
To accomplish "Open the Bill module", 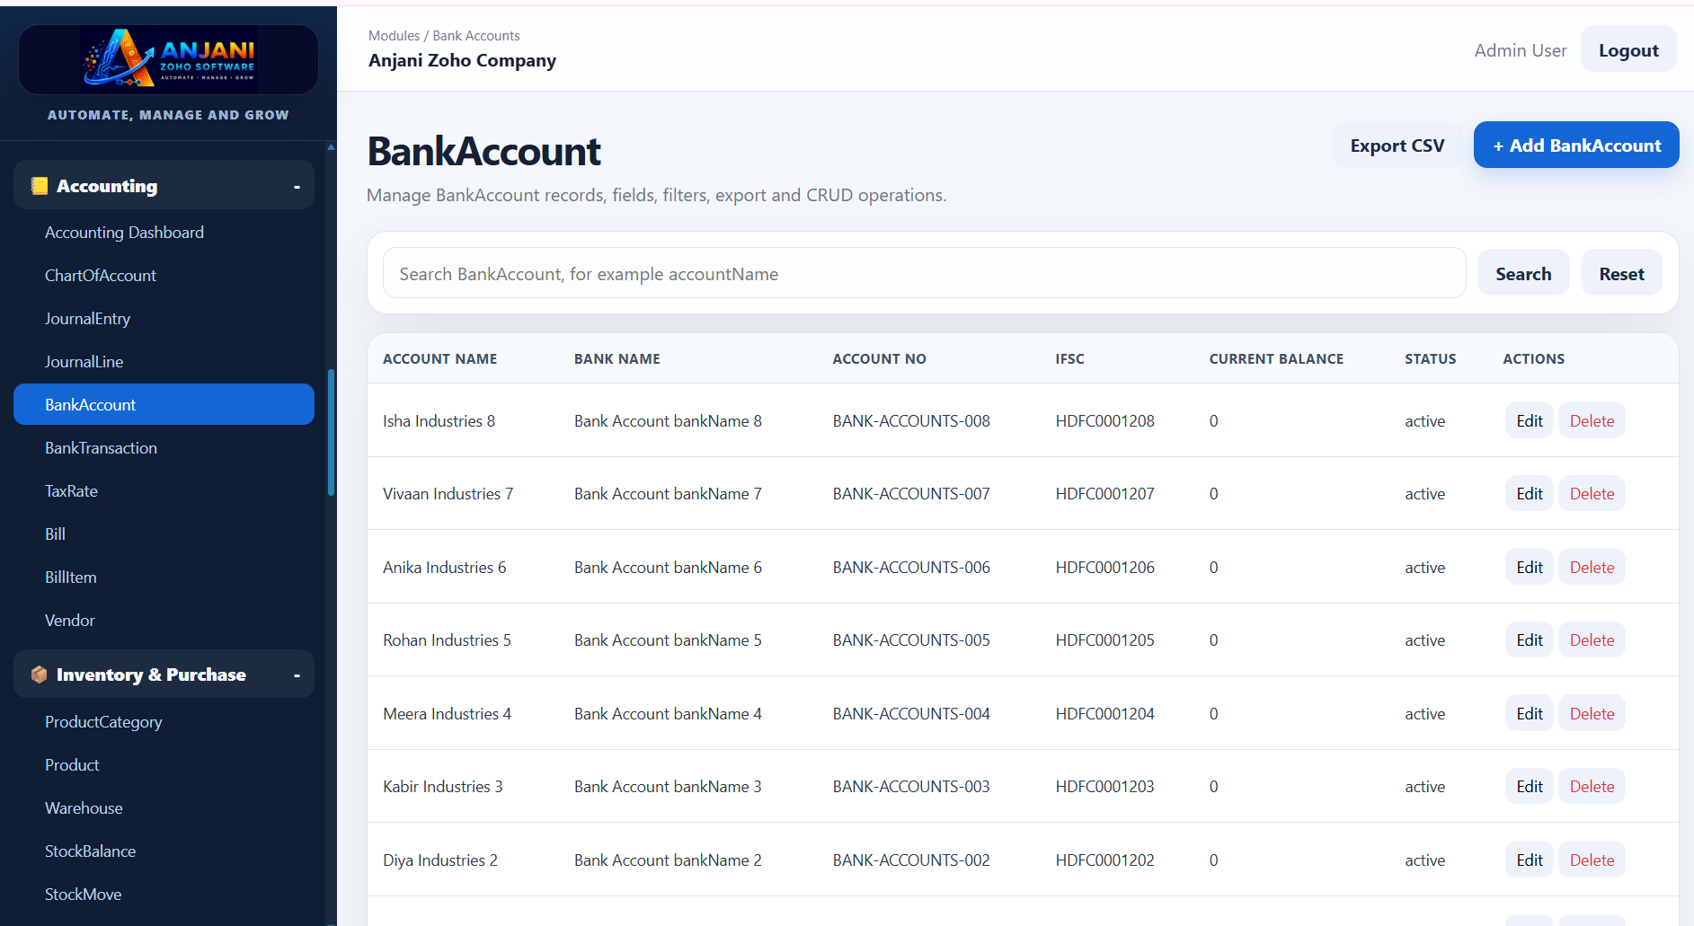I will [x=164, y=534].
